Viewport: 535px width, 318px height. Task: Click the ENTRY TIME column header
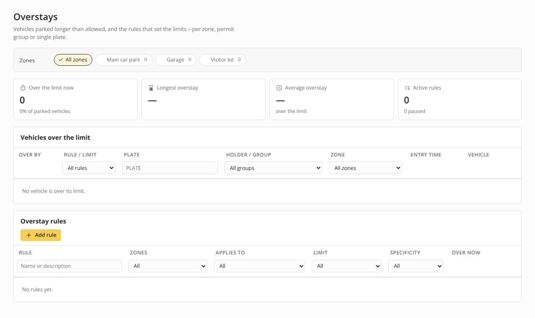point(426,155)
